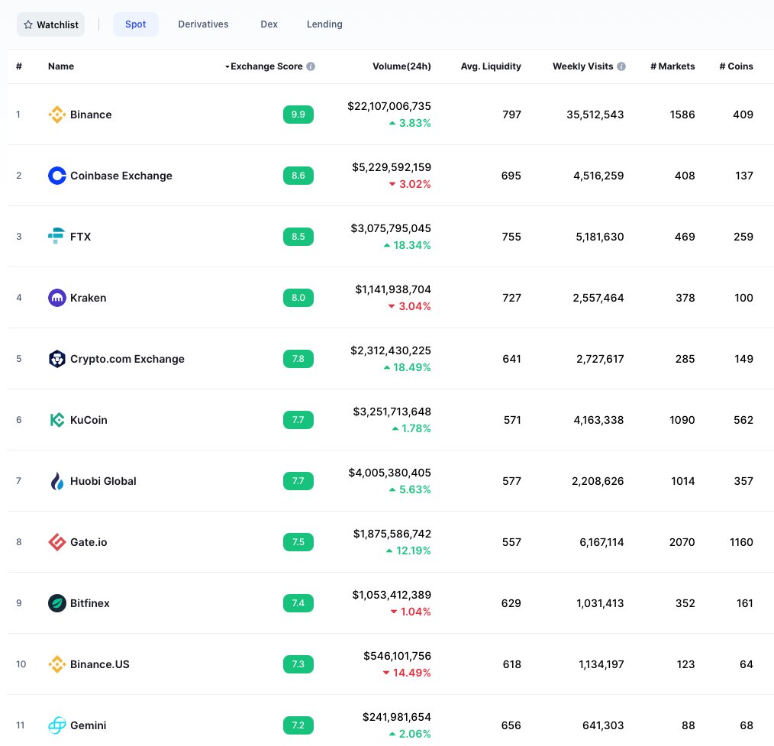The image size is (774, 746).
Task: Sort by # Markets column header
Action: (x=672, y=66)
